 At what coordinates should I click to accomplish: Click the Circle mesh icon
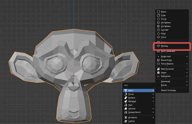(158, 19)
